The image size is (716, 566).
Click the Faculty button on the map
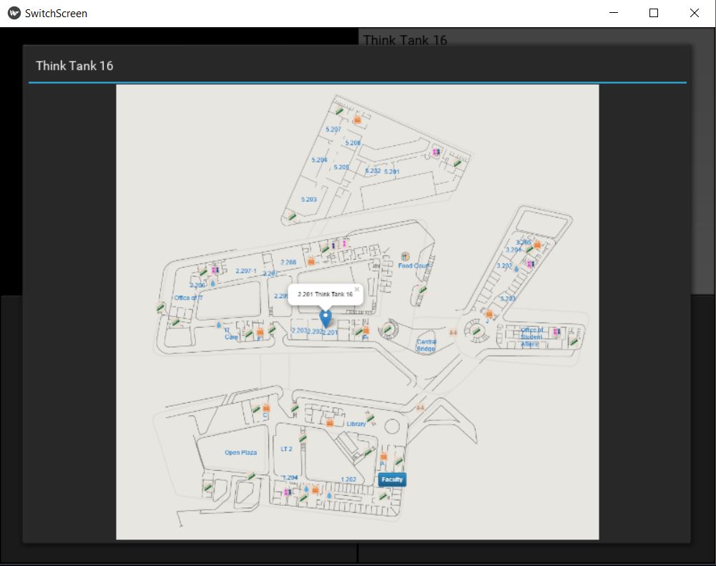392,479
